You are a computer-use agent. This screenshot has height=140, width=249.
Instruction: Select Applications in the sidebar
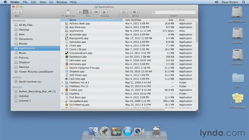coord(35,48)
